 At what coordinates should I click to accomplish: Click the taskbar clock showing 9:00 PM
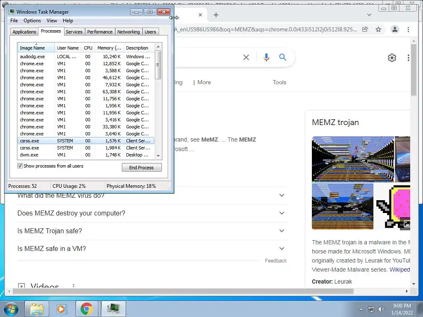[x=402, y=309]
